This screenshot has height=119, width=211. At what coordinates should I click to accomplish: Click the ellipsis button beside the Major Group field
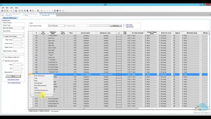23,40
